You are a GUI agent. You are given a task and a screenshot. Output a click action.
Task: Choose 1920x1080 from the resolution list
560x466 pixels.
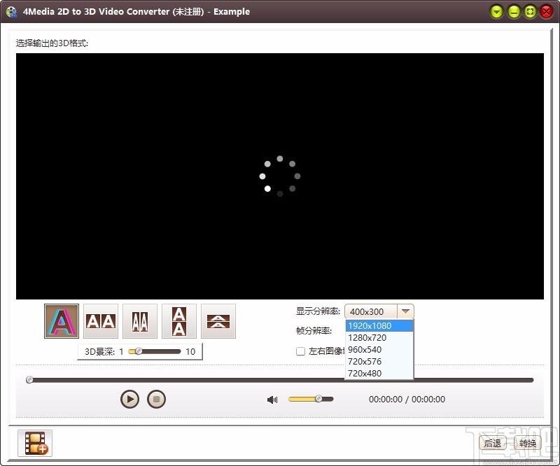(x=379, y=325)
